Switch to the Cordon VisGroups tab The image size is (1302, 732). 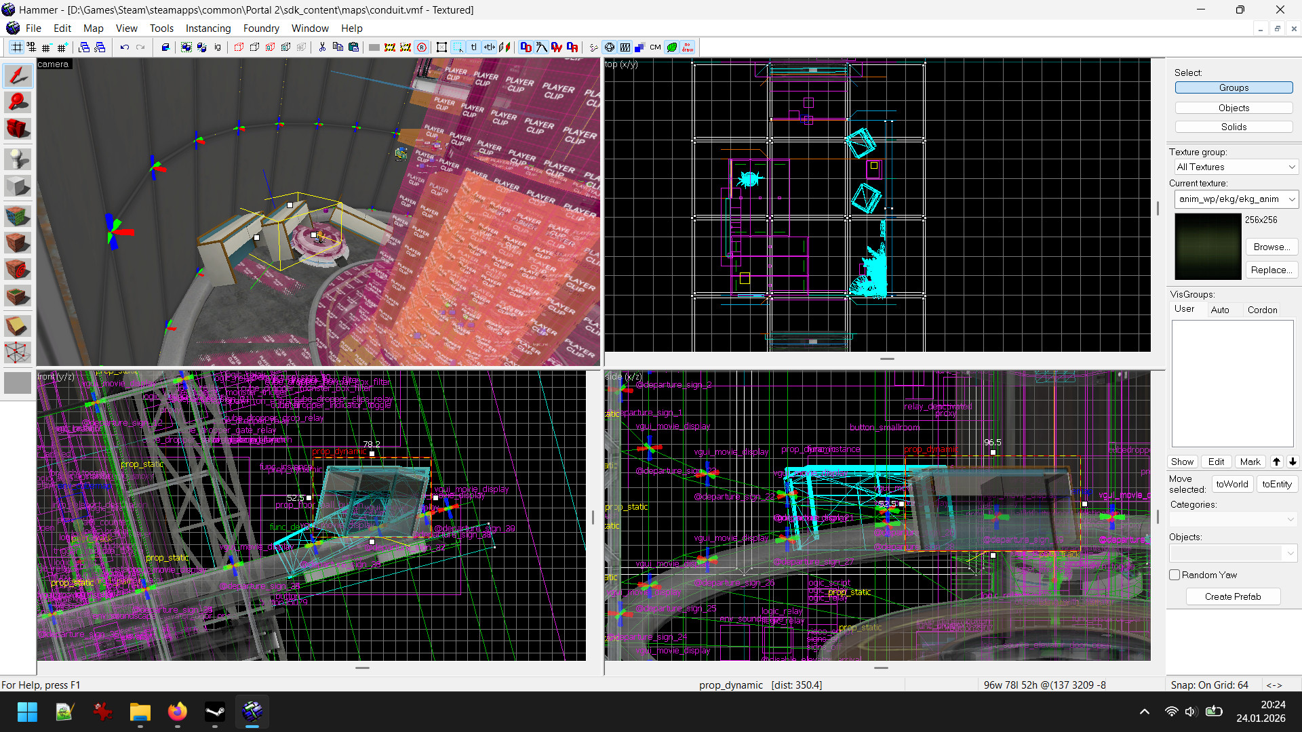click(x=1262, y=310)
